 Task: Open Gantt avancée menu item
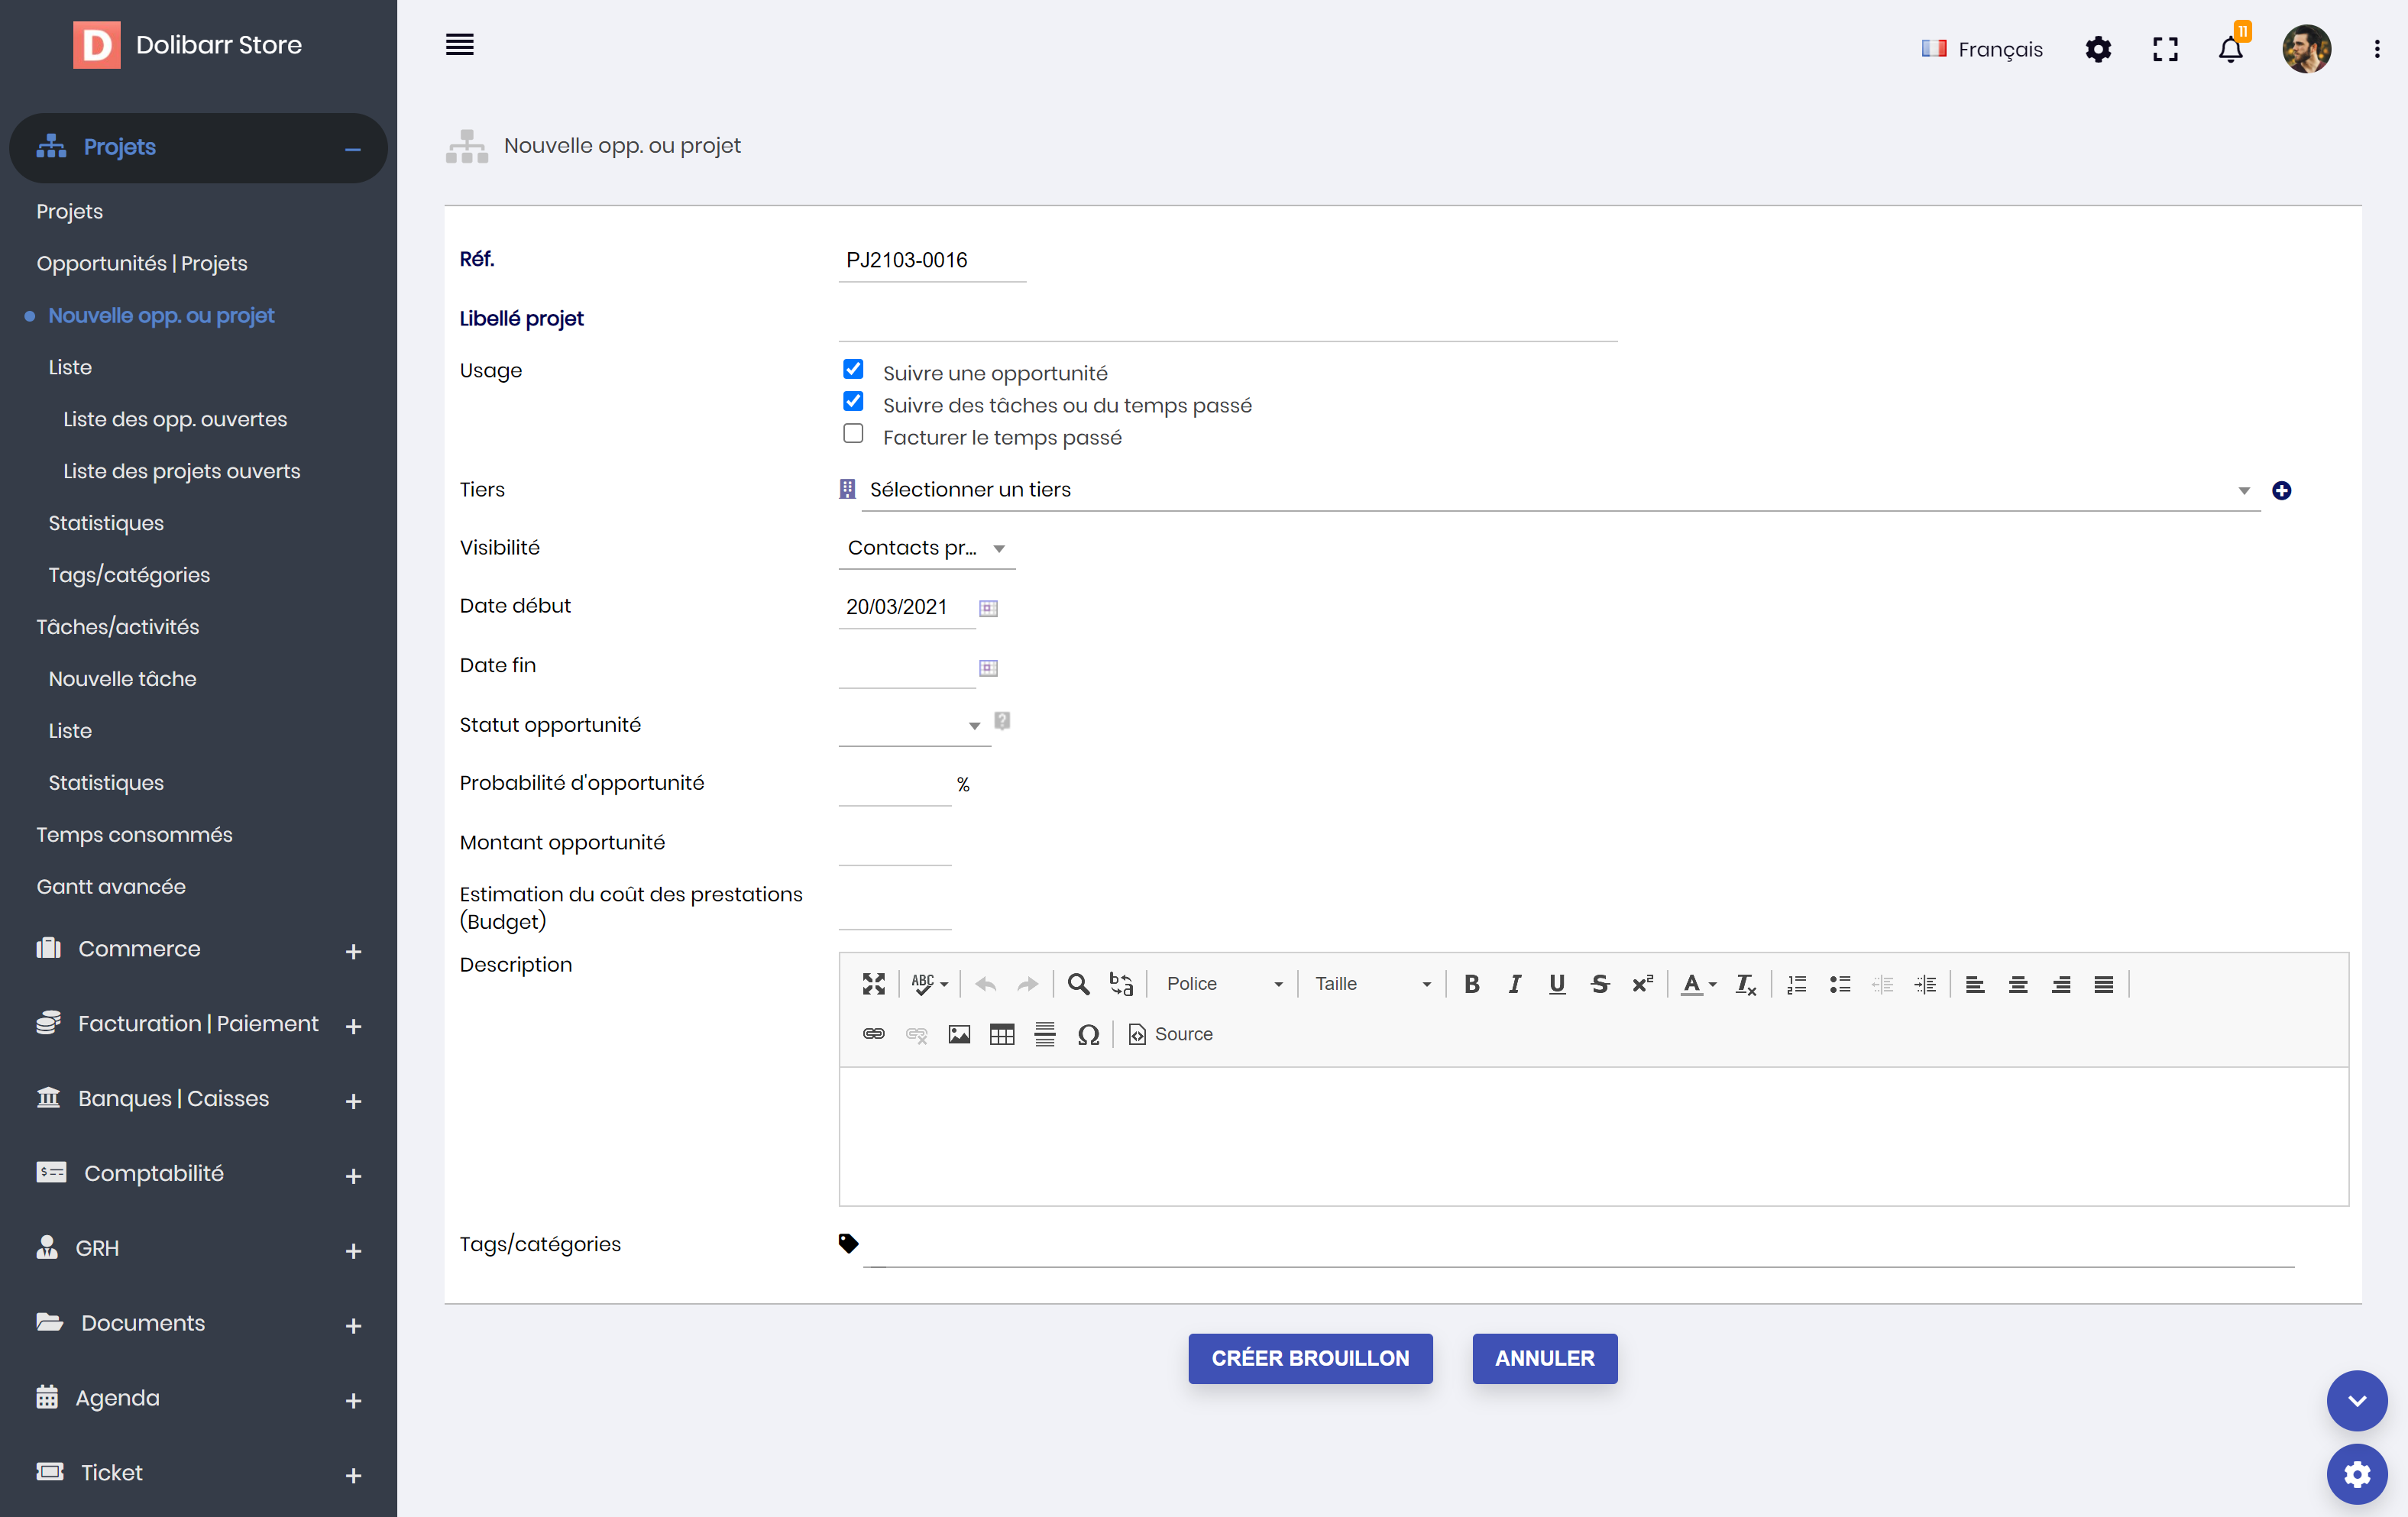tap(111, 887)
